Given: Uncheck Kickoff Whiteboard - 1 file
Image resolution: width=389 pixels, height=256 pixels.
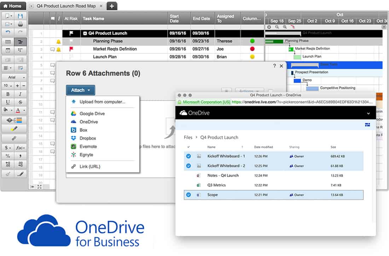Looking at the screenshot, I should coord(188,156).
